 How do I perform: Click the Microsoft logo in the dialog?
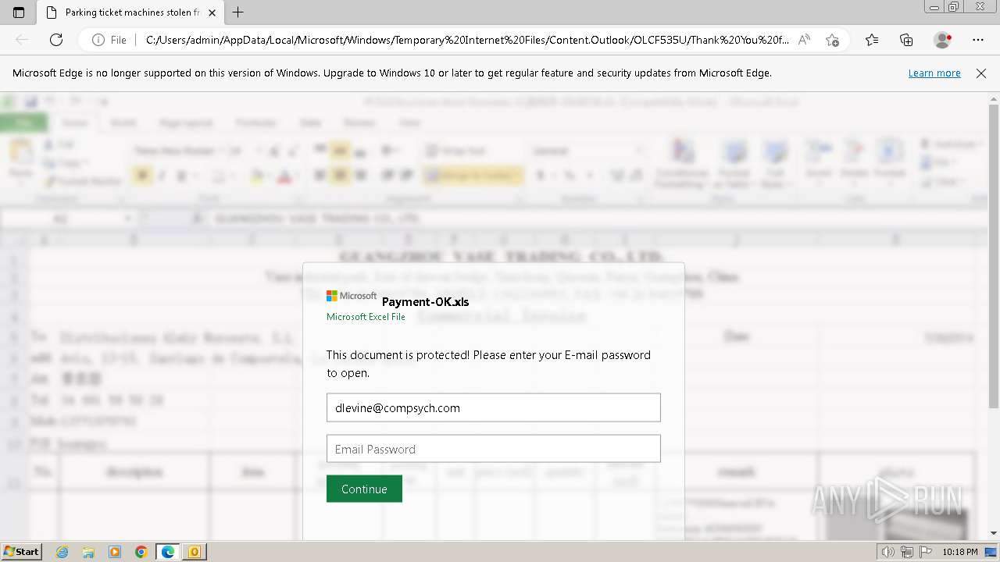352,296
